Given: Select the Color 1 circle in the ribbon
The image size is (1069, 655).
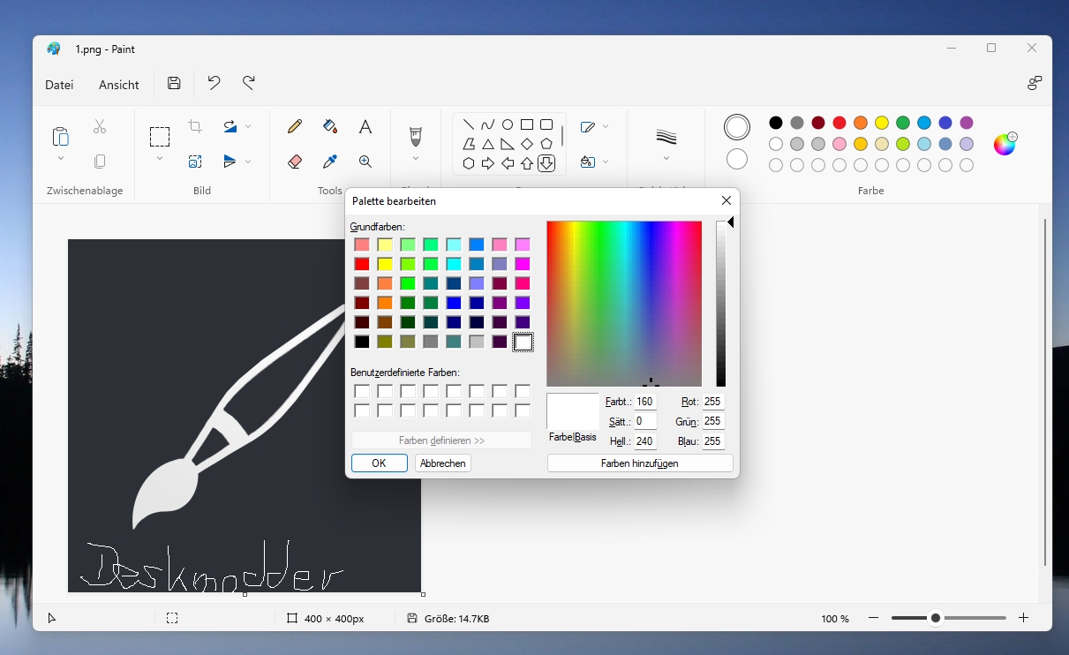Looking at the screenshot, I should pos(737,127).
